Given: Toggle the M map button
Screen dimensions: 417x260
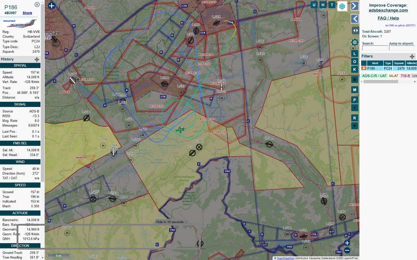Looking at the screenshot, I should tap(354, 90).
